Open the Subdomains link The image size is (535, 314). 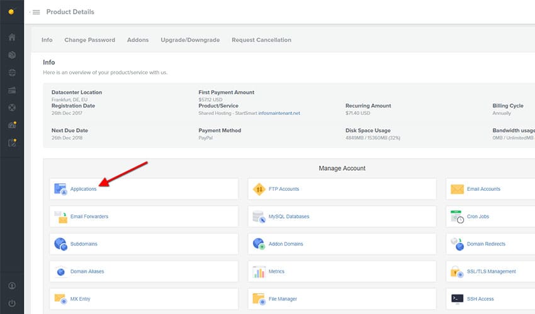84,244
